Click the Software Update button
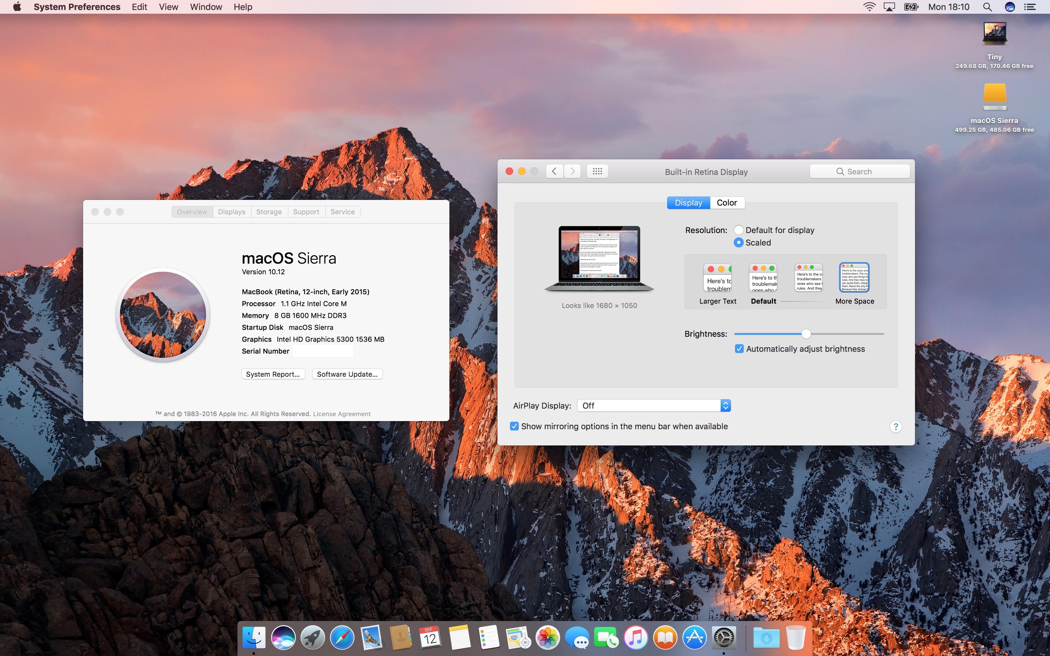This screenshot has width=1050, height=656. click(347, 374)
